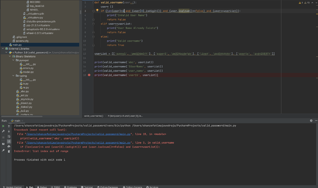Collapse the External Libraries node

[3, 49]
